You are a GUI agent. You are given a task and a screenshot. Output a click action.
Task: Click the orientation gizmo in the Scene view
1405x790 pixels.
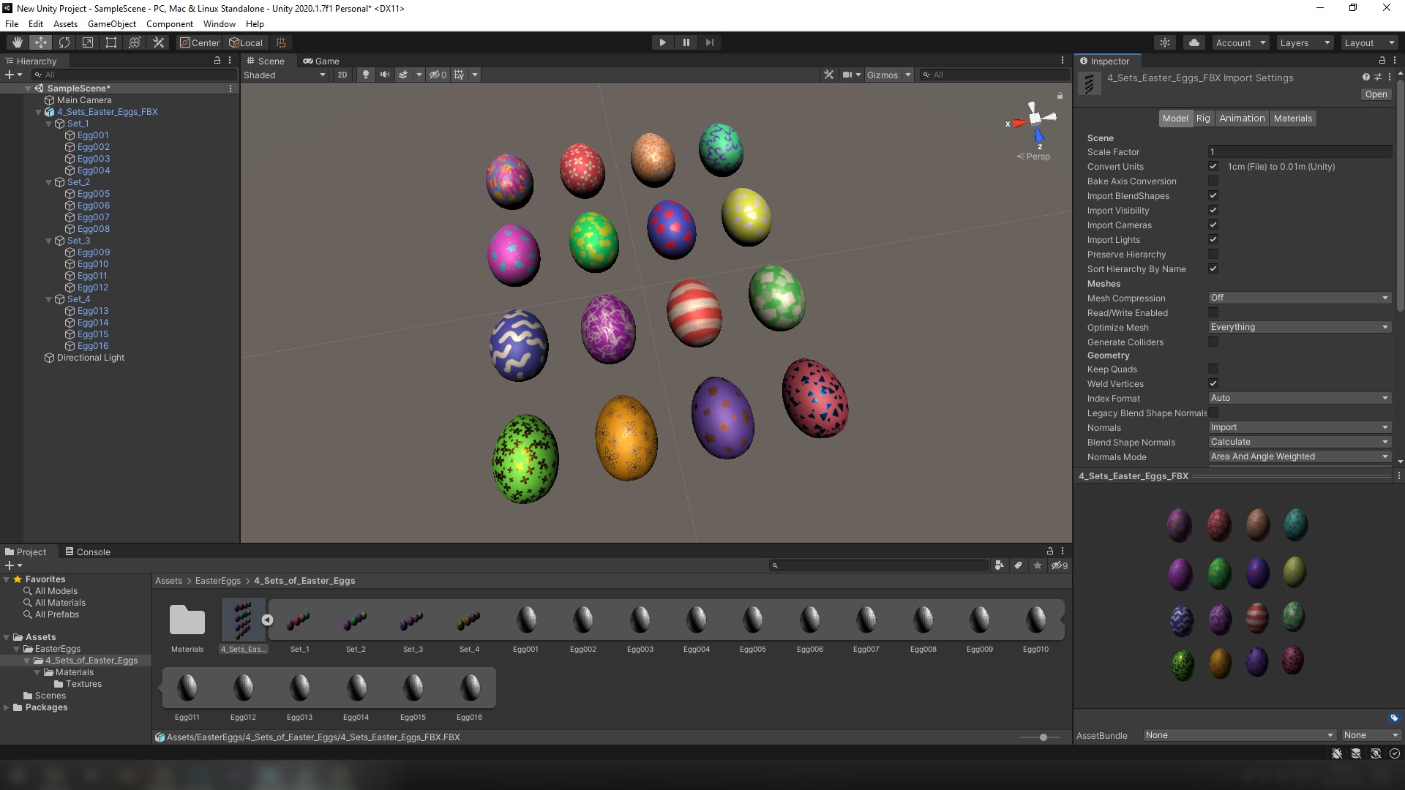click(x=1035, y=119)
